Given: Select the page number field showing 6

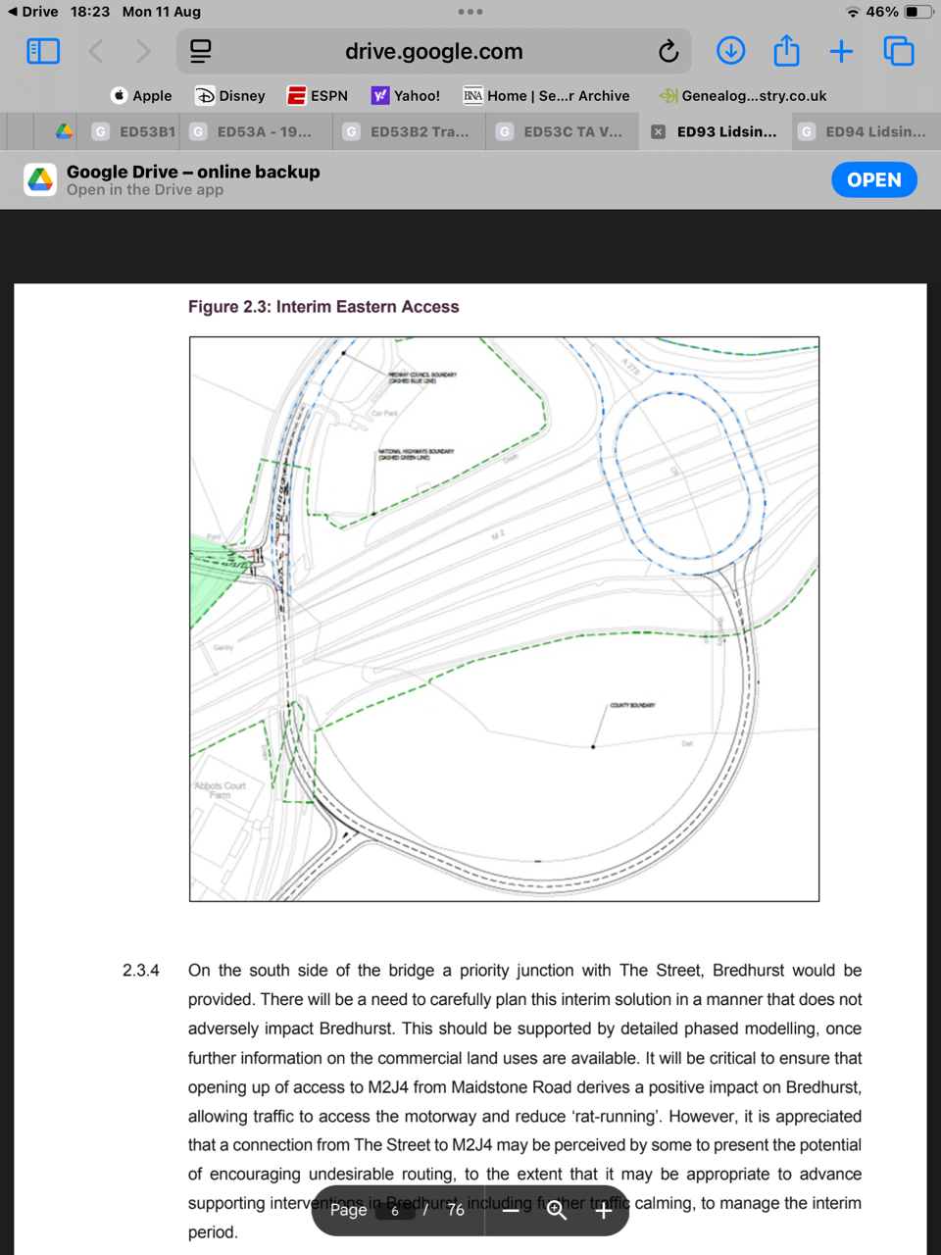Looking at the screenshot, I should tap(395, 1210).
